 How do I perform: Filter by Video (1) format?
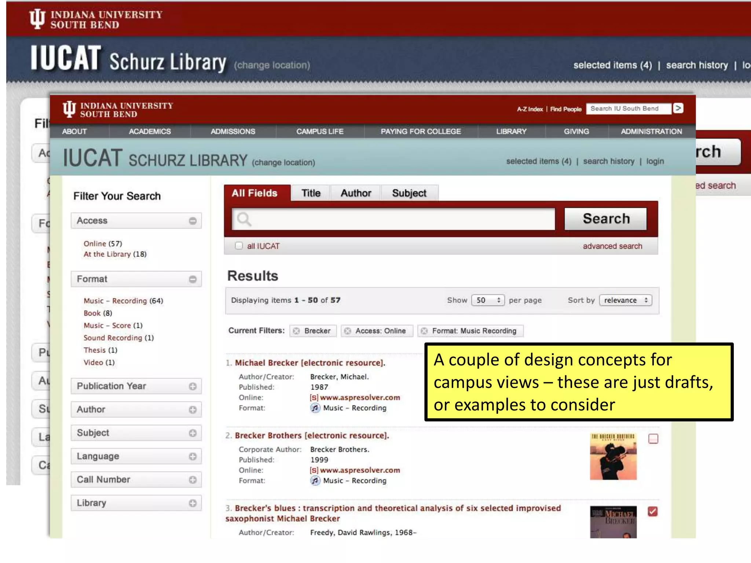pyautogui.click(x=99, y=363)
